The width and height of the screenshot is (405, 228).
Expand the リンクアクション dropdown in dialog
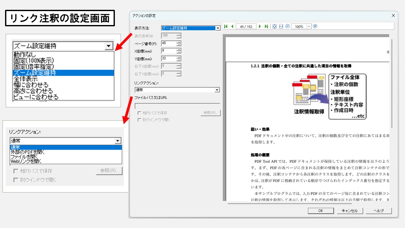click(217, 90)
